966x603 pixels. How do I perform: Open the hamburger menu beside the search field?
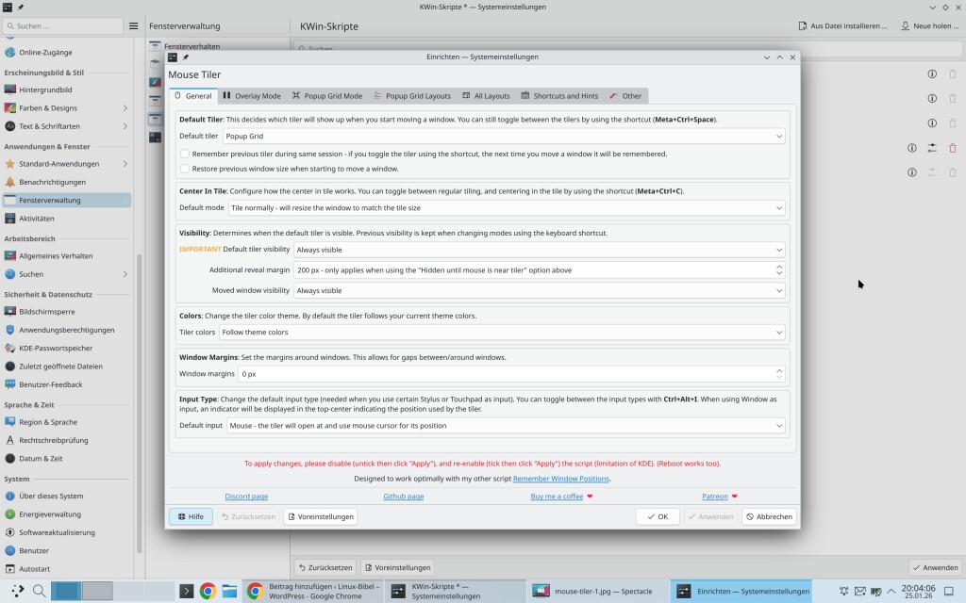click(x=134, y=26)
